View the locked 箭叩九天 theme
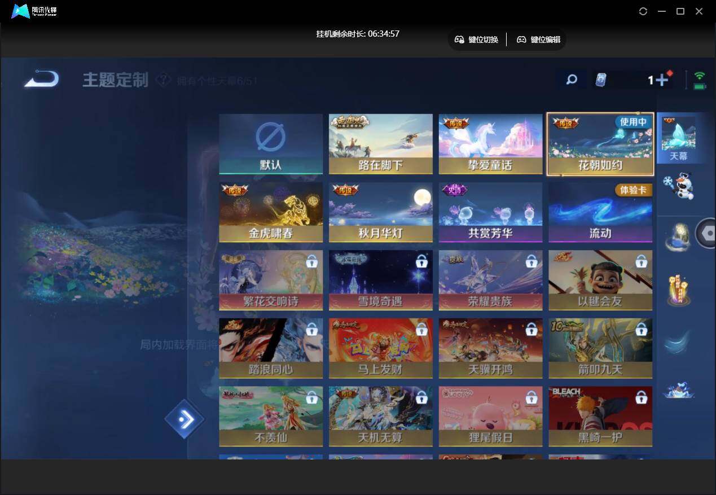This screenshot has width=716, height=495. (x=600, y=348)
